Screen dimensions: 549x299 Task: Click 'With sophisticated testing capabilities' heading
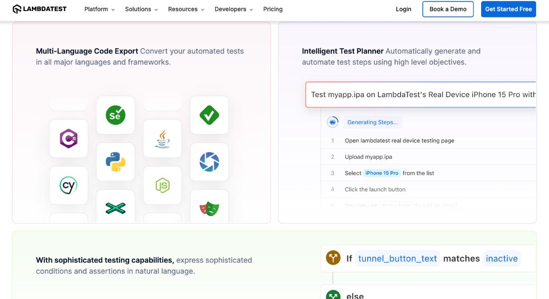click(105, 260)
